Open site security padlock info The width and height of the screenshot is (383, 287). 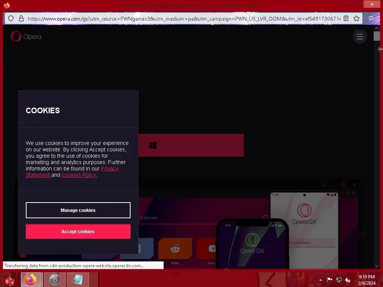coord(21,19)
